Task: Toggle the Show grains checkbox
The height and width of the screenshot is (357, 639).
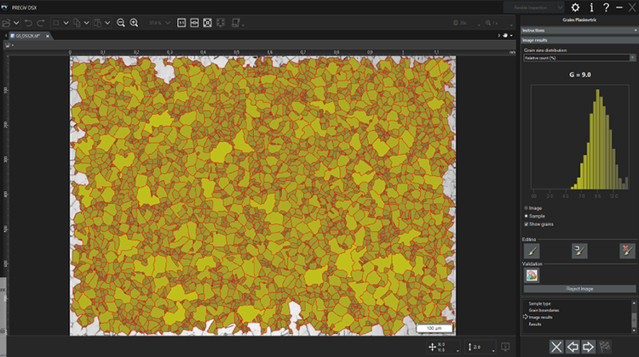Action: [526, 224]
